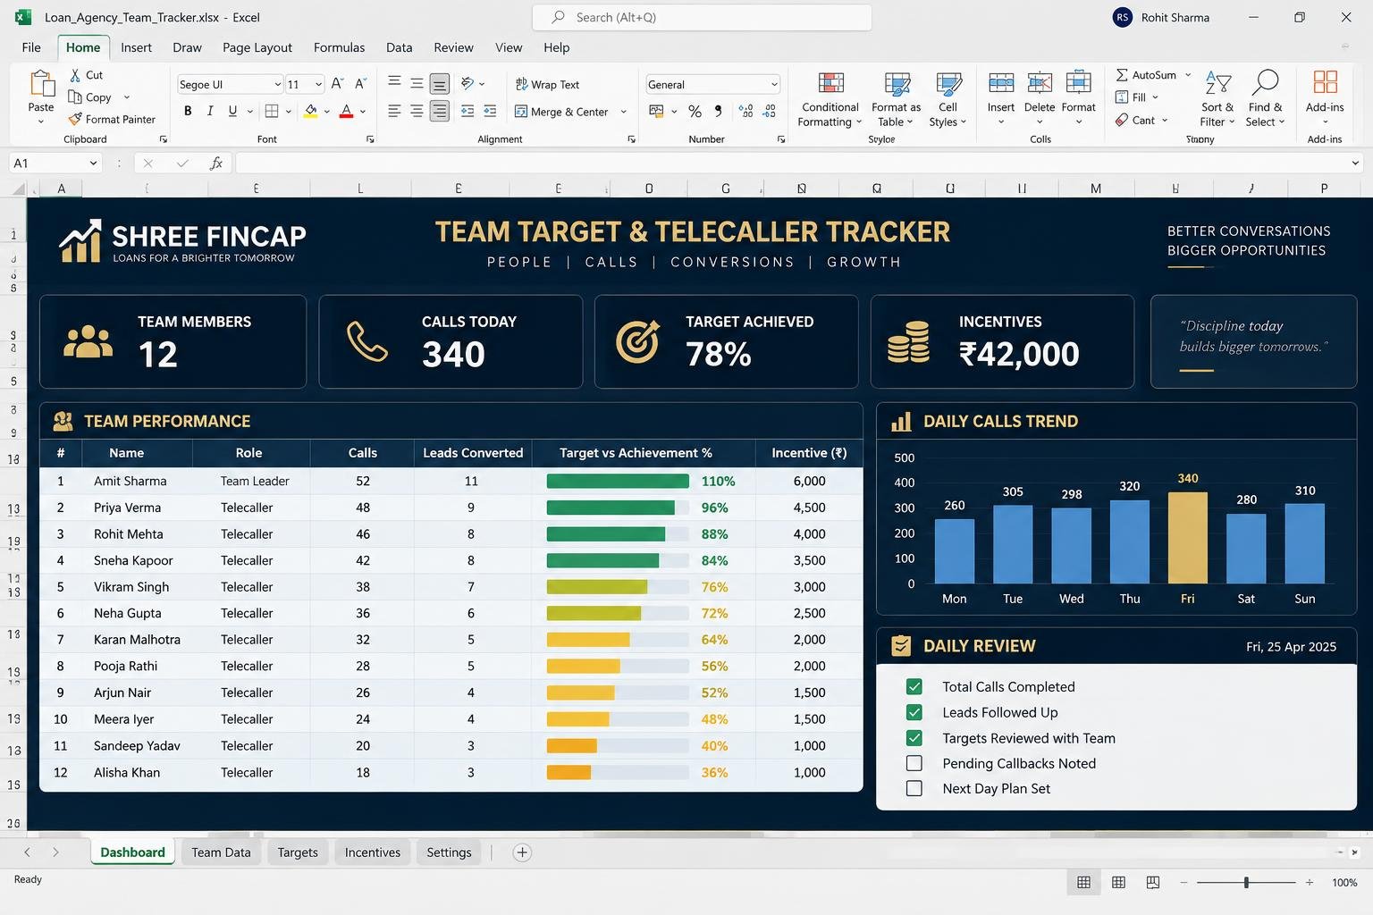Open the Formulas ribbon tab
This screenshot has height=915, width=1373.
[339, 47]
